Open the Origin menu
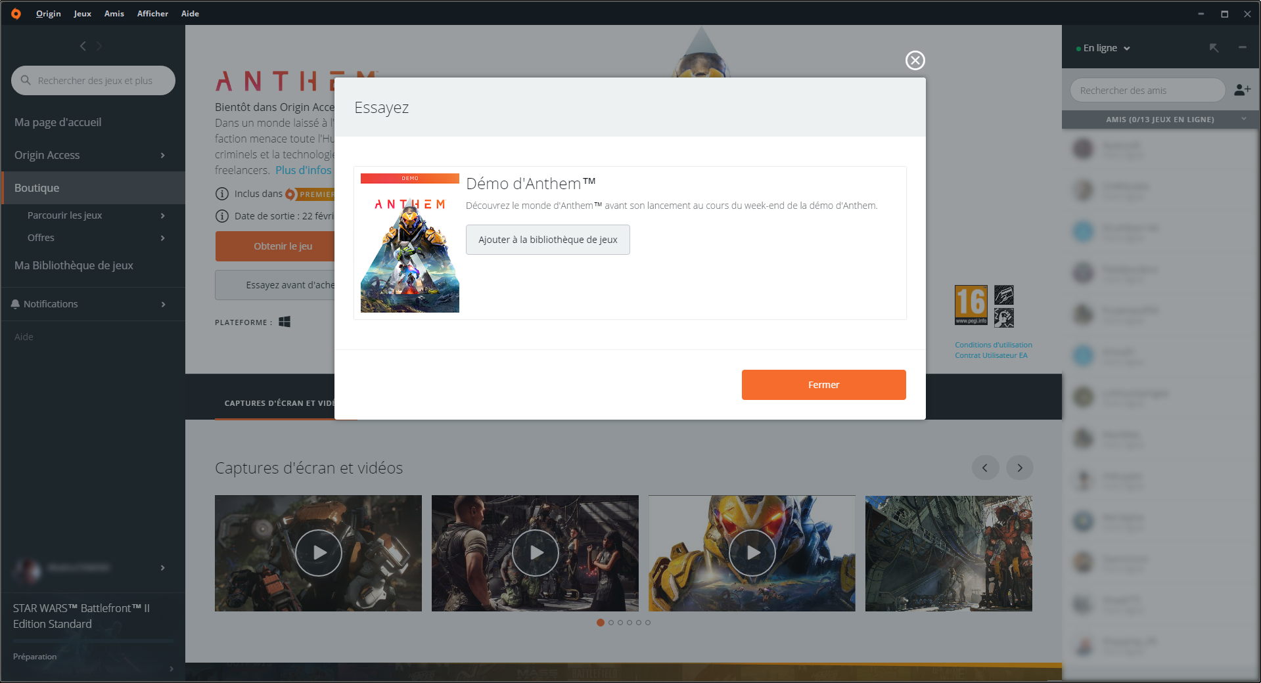 click(x=49, y=13)
